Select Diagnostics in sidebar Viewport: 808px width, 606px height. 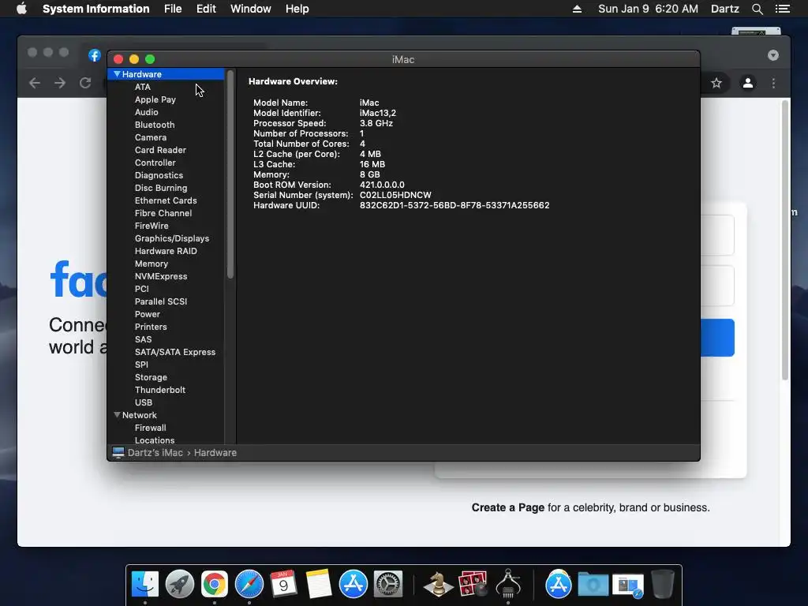point(159,175)
